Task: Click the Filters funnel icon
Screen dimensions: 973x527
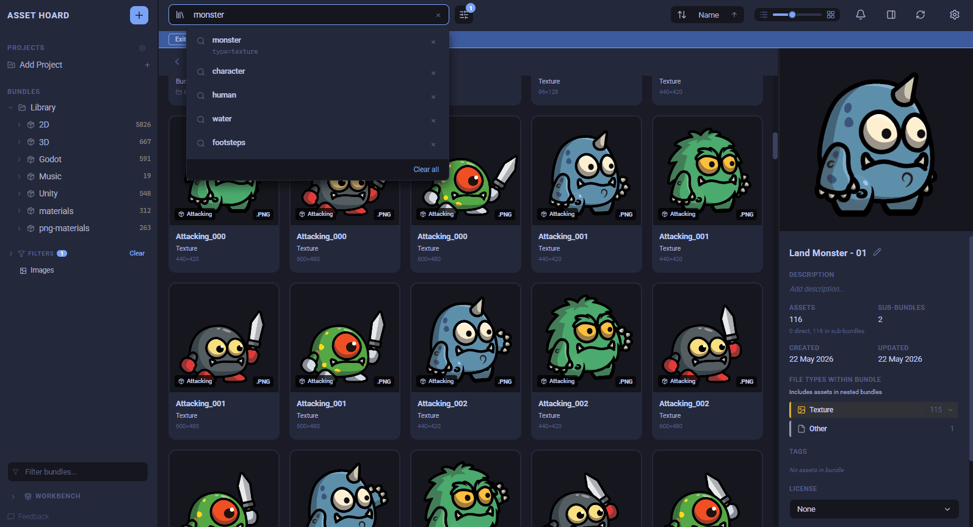Action: [21, 253]
